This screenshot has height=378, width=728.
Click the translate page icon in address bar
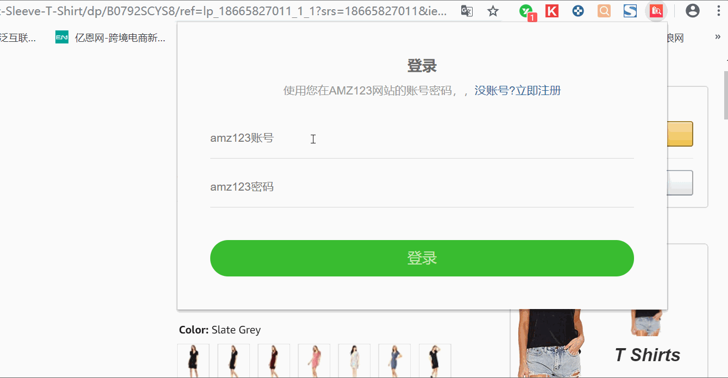click(x=467, y=11)
